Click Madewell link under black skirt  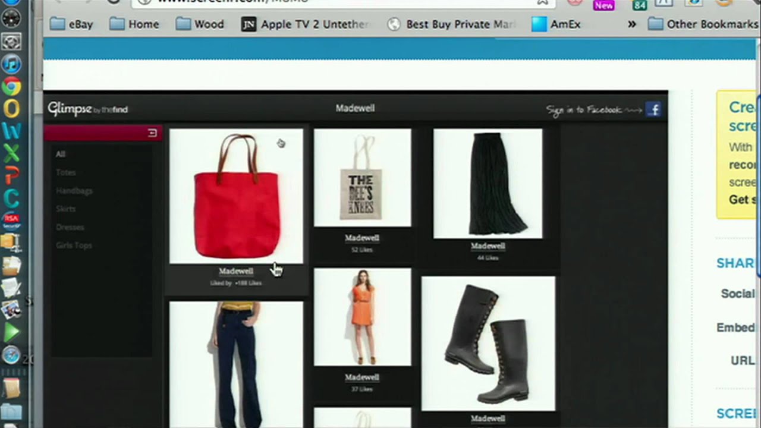tap(488, 246)
